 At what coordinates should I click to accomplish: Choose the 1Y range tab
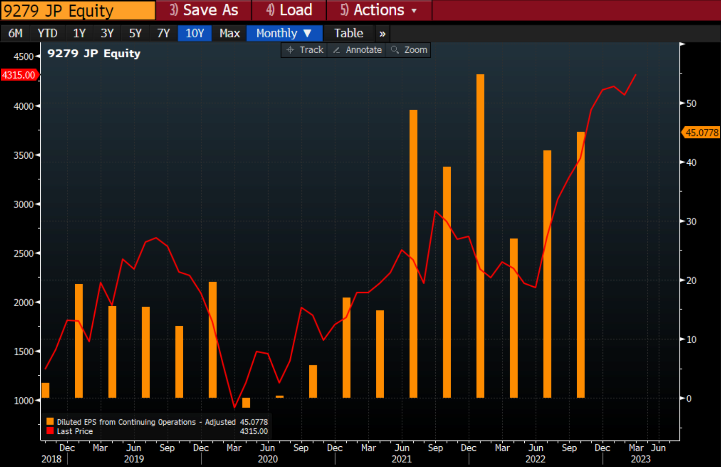[79, 33]
